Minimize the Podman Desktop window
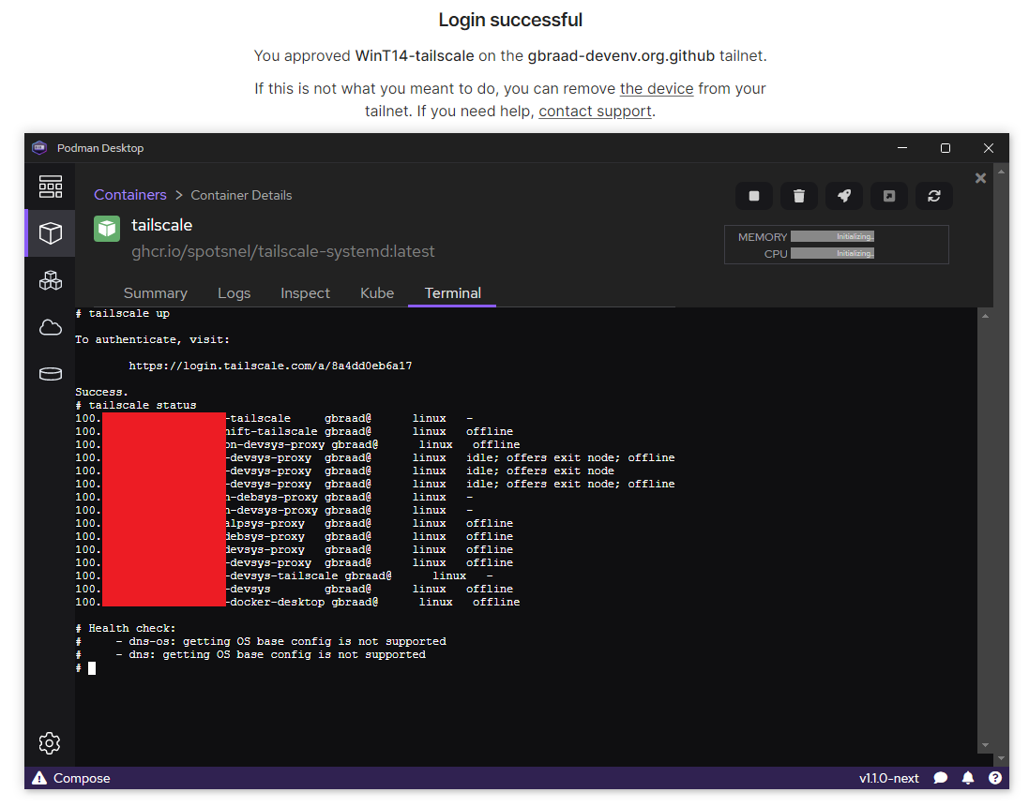Image resolution: width=1029 pixels, height=807 pixels. click(902, 148)
